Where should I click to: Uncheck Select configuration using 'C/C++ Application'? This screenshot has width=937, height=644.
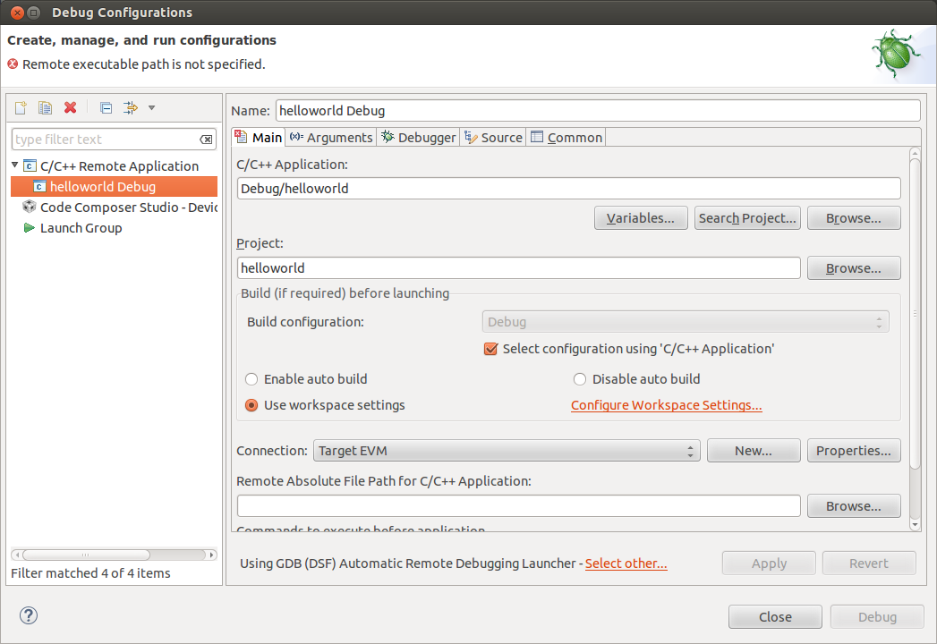490,349
